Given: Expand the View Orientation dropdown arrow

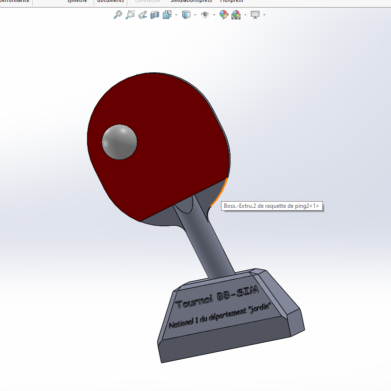Looking at the screenshot, I should [176, 15].
